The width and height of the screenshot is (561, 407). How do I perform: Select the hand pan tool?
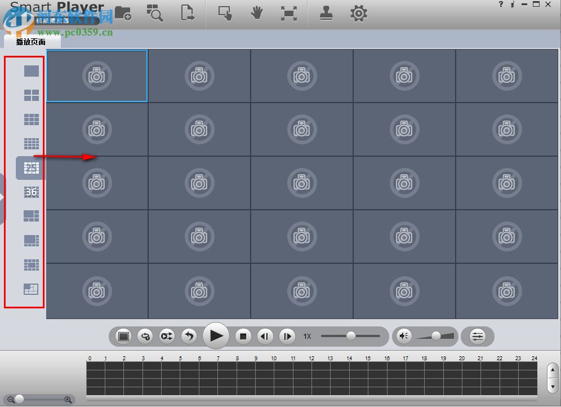click(256, 13)
